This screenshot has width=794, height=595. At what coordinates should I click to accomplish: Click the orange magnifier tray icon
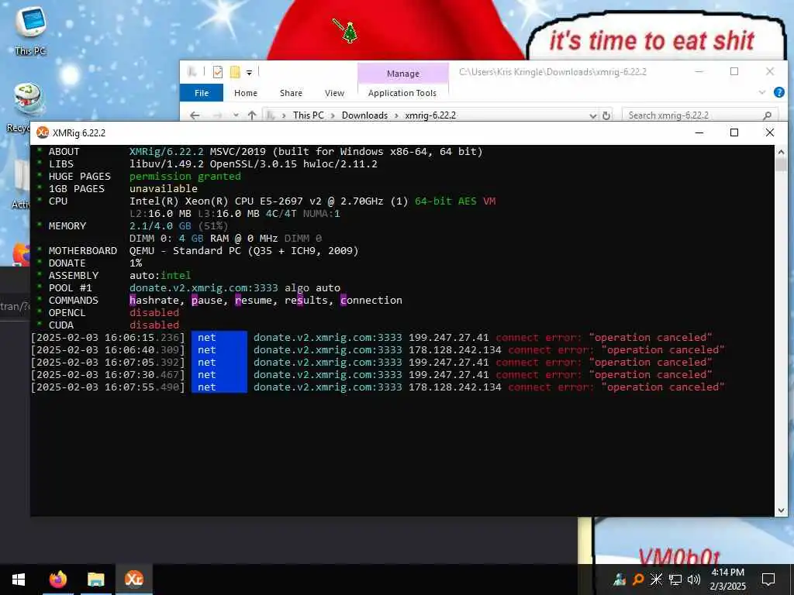[638, 580]
